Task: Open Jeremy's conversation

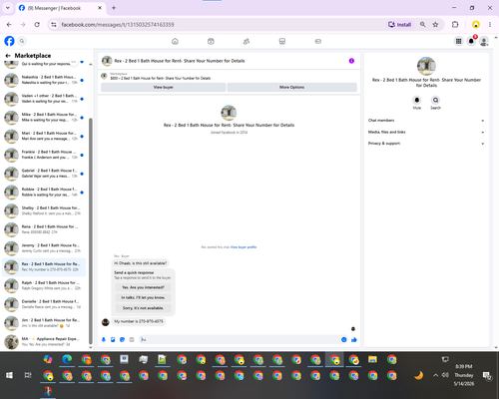Action: coord(44,248)
